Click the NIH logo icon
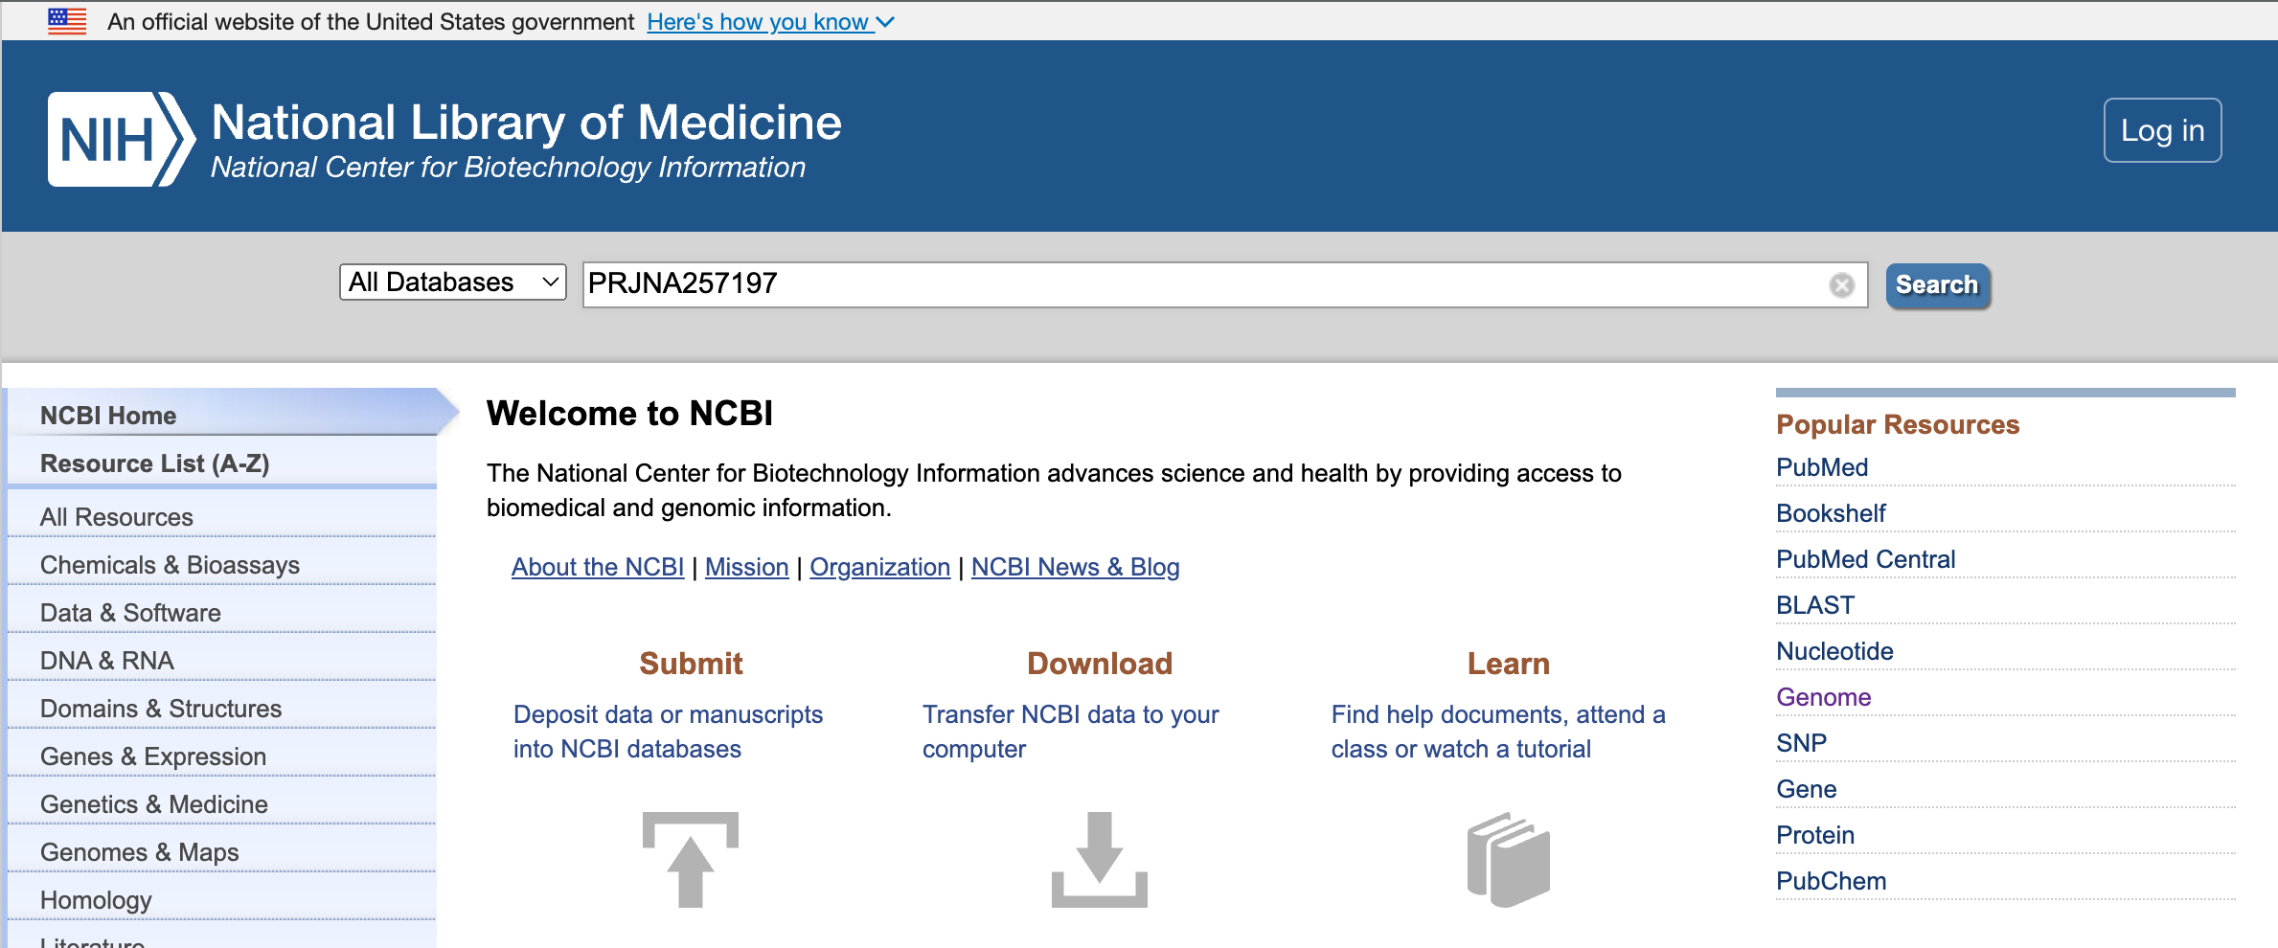The width and height of the screenshot is (2278, 948). coord(120,140)
